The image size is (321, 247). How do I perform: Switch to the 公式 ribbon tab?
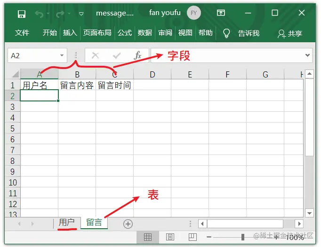pyautogui.click(x=124, y=33)
